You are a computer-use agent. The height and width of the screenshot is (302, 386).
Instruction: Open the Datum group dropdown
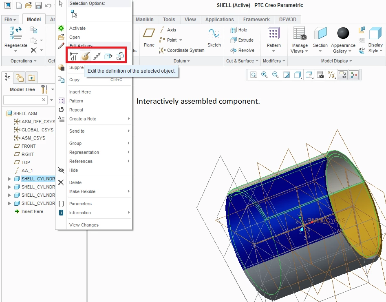[x=182, y=61]
